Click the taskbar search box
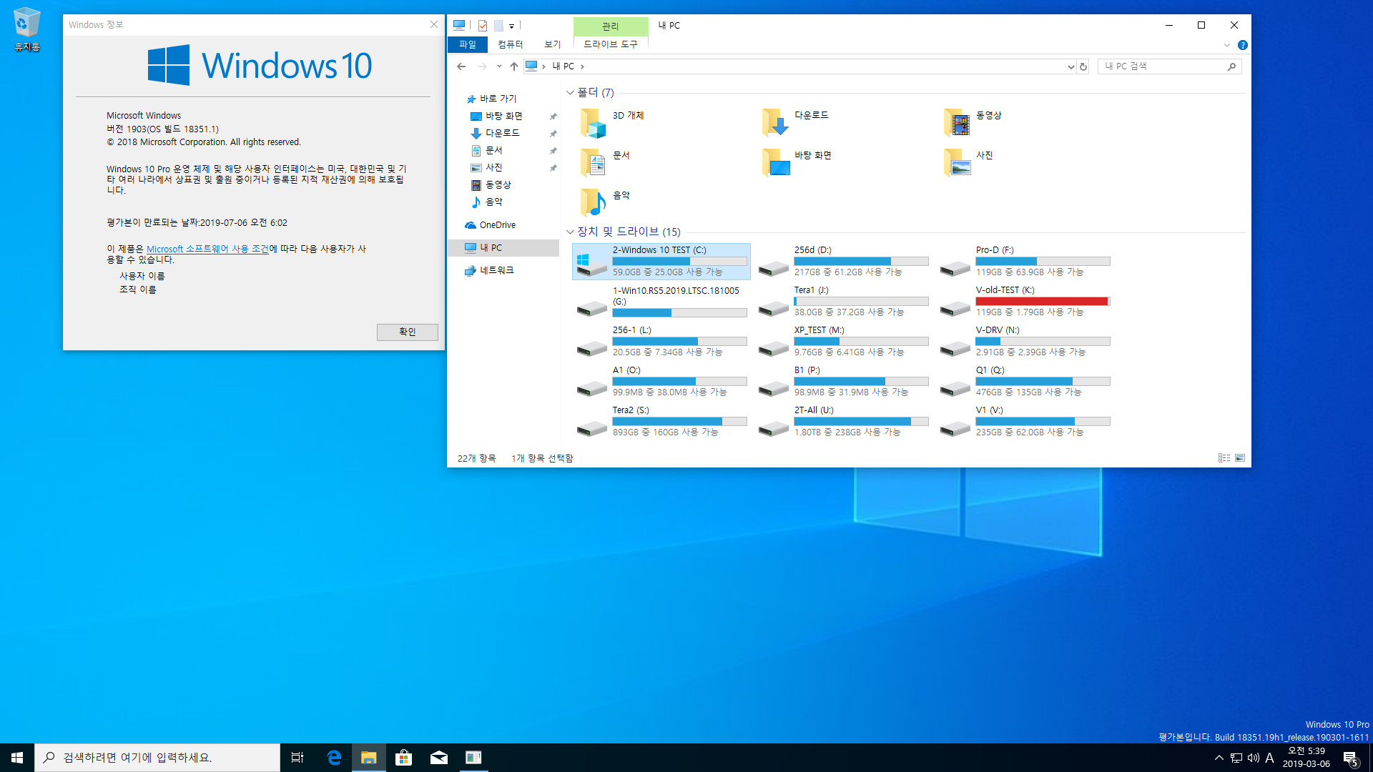1373x772 pixels. (x=157, y=758)
